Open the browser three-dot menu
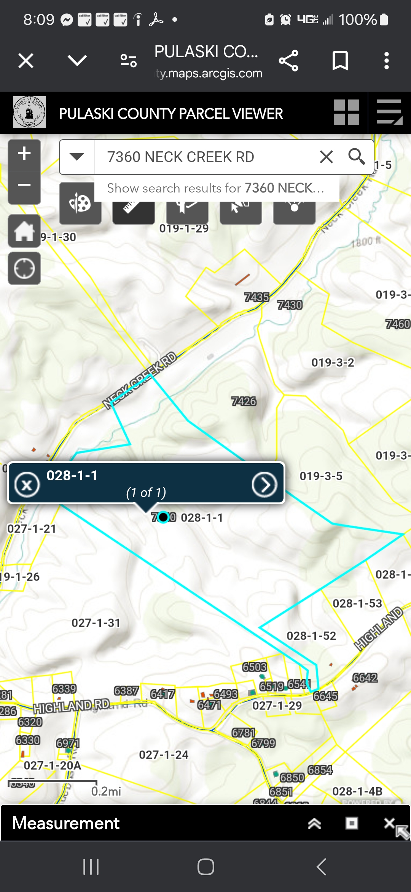Screen dimensions: 411x892 [387, 61]
